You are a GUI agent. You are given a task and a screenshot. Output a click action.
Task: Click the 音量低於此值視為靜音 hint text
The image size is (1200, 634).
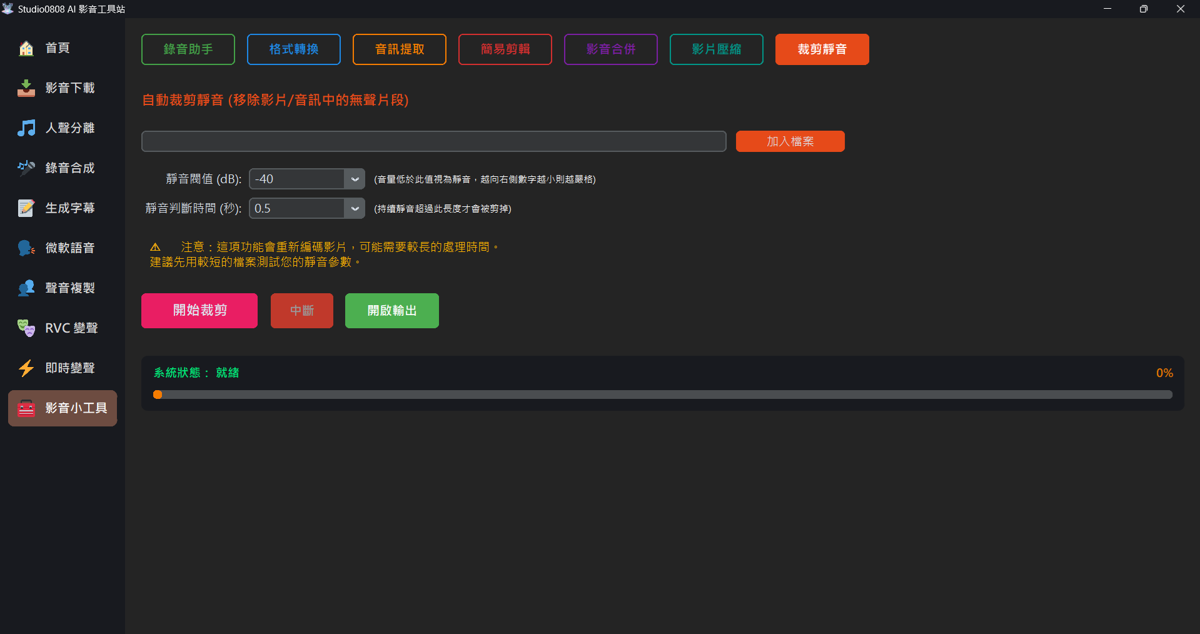tap(485, 179)
